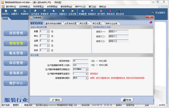Click the red 预览格式 link

[x=94, y=74]
